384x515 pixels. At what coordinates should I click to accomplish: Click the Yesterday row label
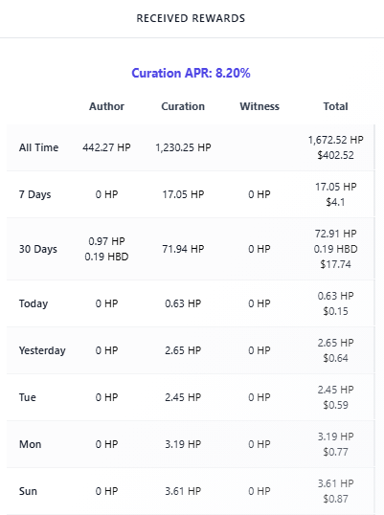pos(42,350)
